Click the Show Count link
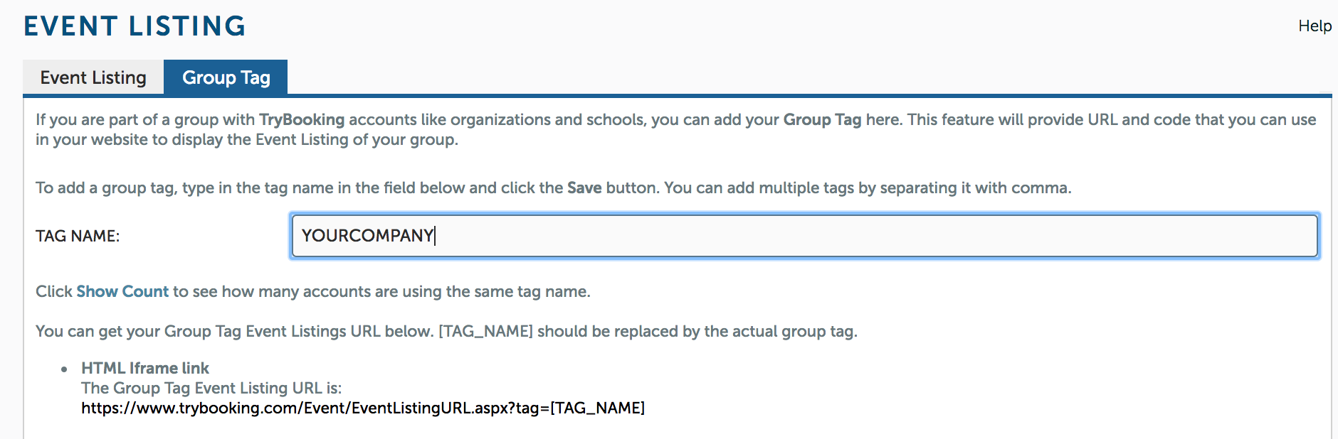Viewport: 1338px width, 439px height. [x=122, y=291]
